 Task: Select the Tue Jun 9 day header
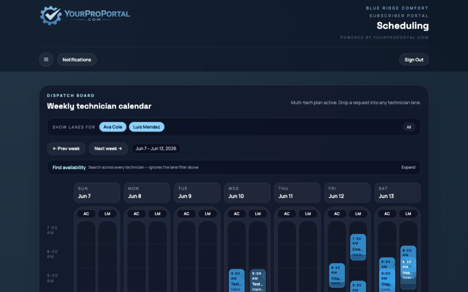(197, 193)
